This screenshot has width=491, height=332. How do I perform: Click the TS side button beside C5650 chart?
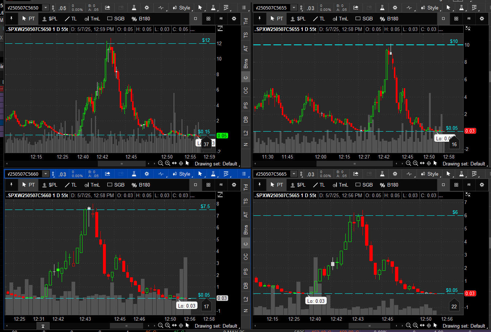point(246,35)
